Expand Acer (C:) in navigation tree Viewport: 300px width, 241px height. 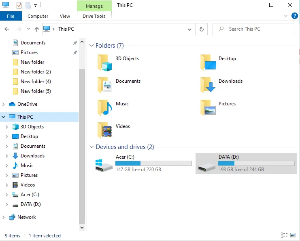[x=7, y=195]
